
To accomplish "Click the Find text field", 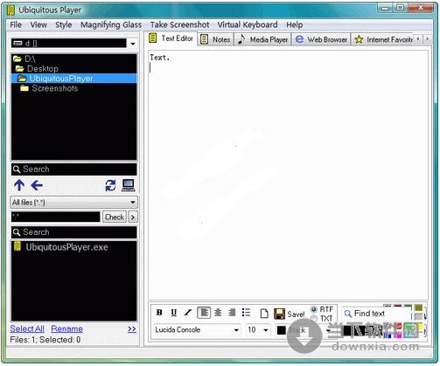I will tap(376, 314).
